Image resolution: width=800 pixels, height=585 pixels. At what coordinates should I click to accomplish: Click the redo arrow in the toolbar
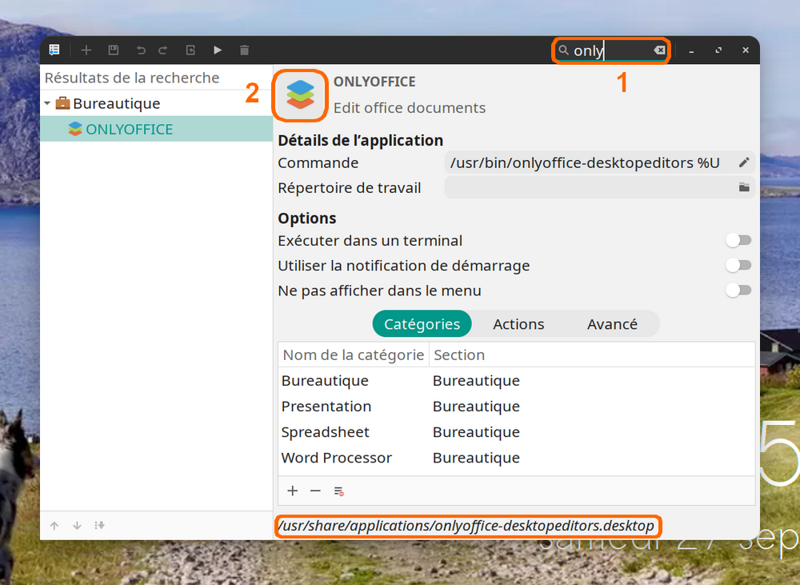[163, 50]
